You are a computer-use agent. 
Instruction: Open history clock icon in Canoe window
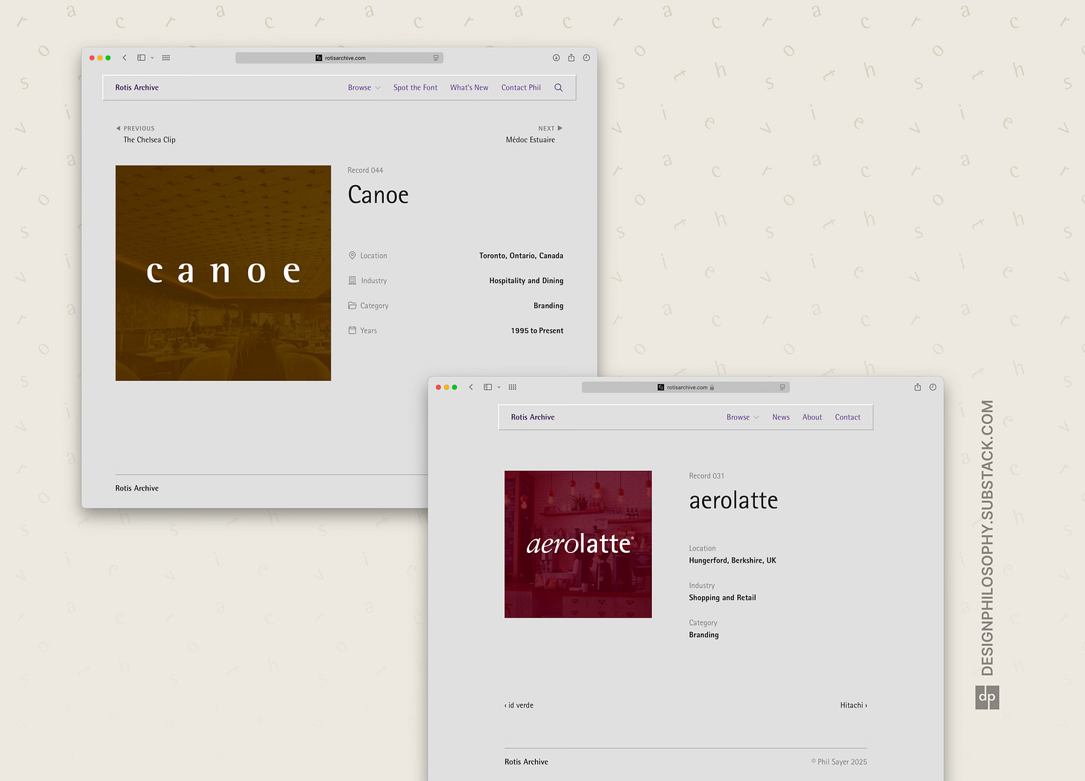pyautogui.click(x=586, y=57)
